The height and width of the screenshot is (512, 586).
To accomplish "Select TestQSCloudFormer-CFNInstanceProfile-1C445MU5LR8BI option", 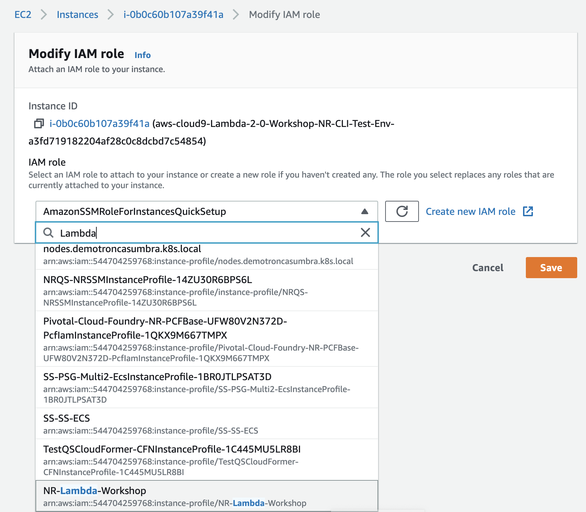I will coord(207,460).
